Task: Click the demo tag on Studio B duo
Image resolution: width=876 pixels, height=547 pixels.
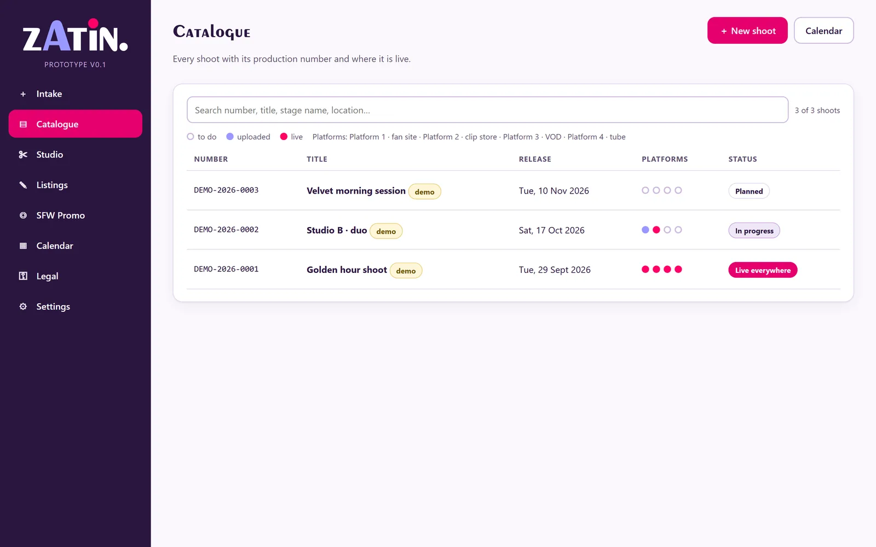Action: coord(386,231)
